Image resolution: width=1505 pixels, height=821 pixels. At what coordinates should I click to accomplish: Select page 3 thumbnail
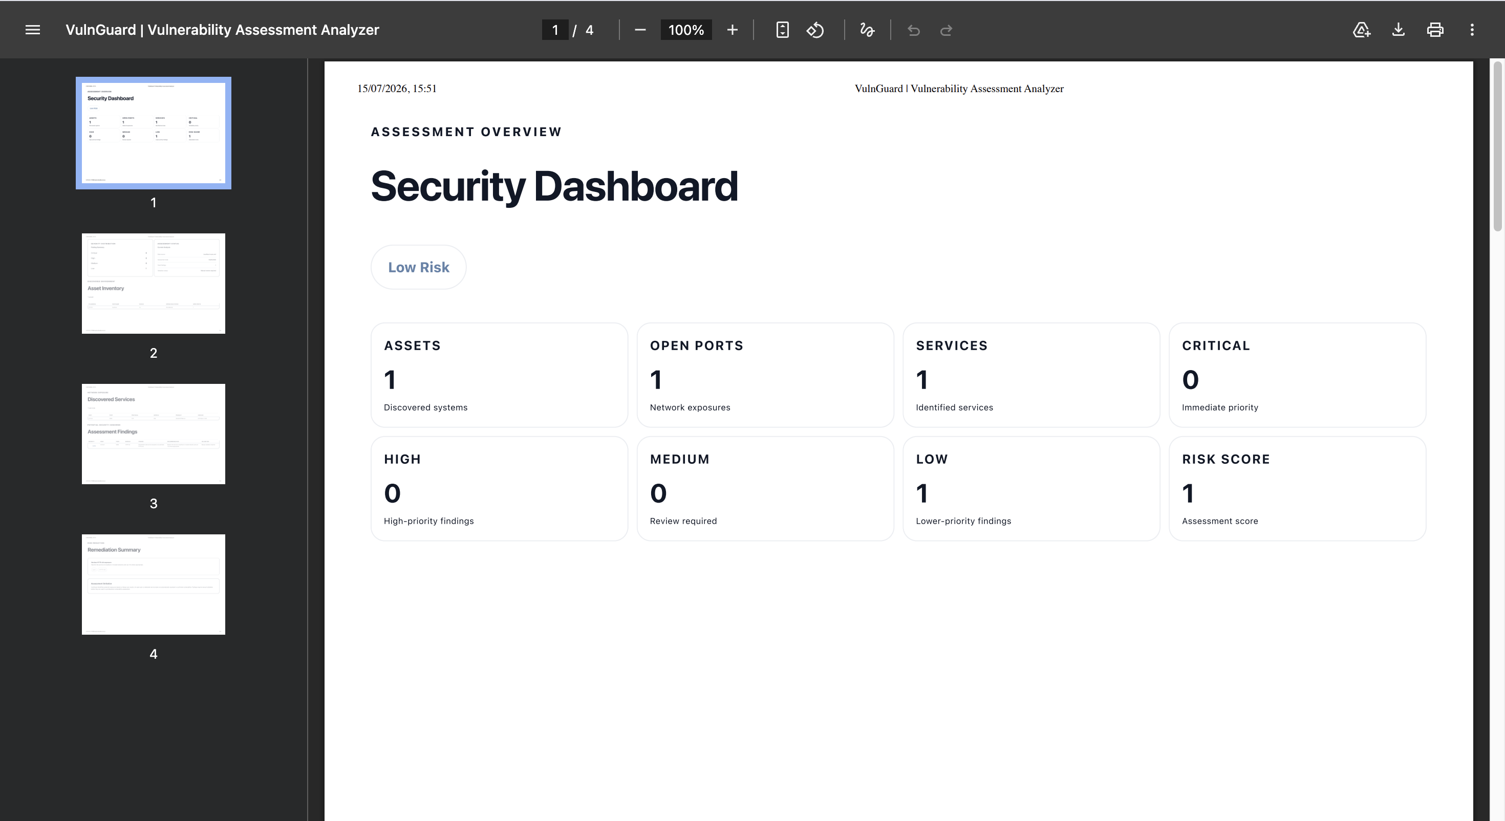154,434
